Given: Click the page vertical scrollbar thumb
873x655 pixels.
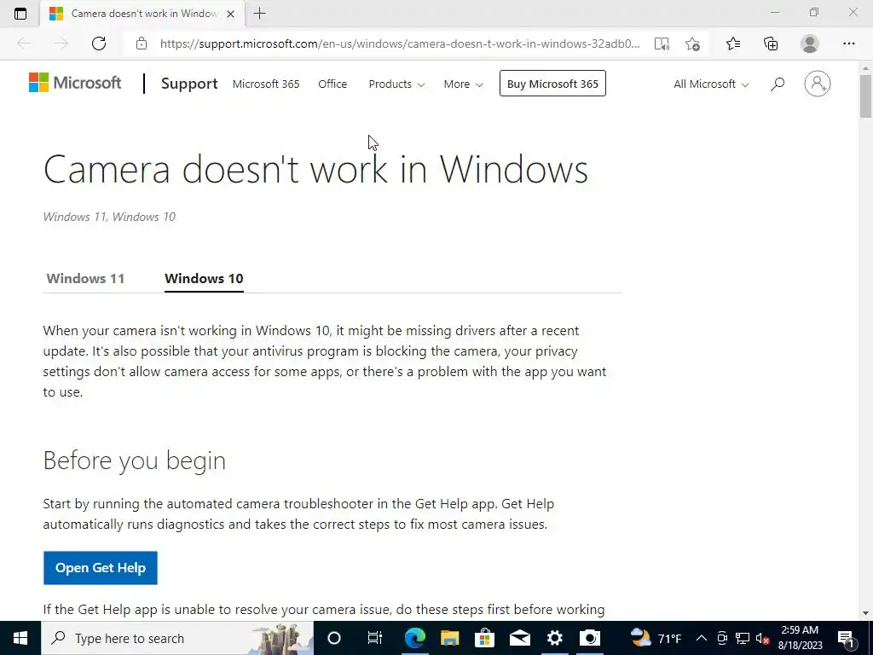Looking at the screenshot, I should (865, 96).
